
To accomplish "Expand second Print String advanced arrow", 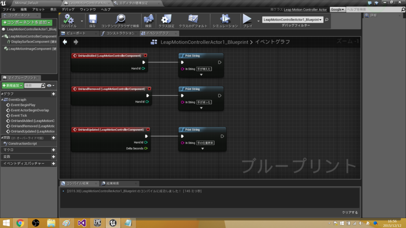I will [201, 108].
